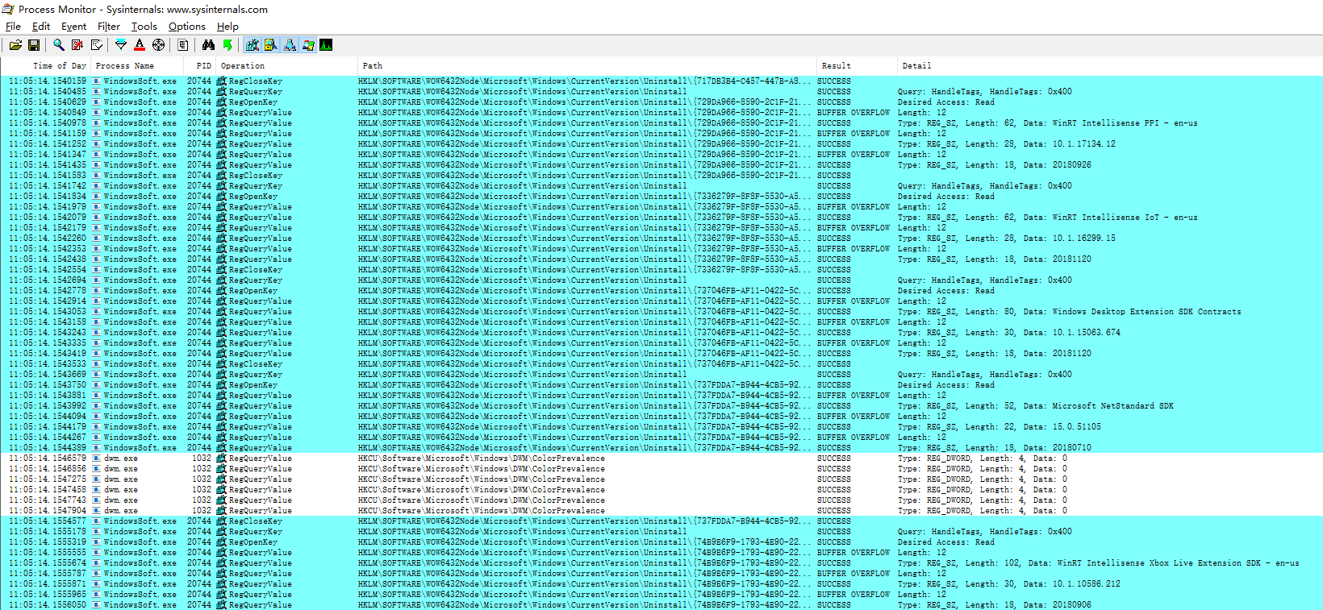The width and height of the screenshot is (1323, 610).
Task: Click the Save floppy disk icon
Action: [x=34, y=45]
